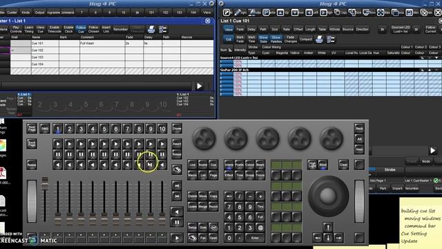Viewport: 442px width, 249px height.
Task: Click the Move Screen icon in the top toolbar
Action: tap(366, 12)
